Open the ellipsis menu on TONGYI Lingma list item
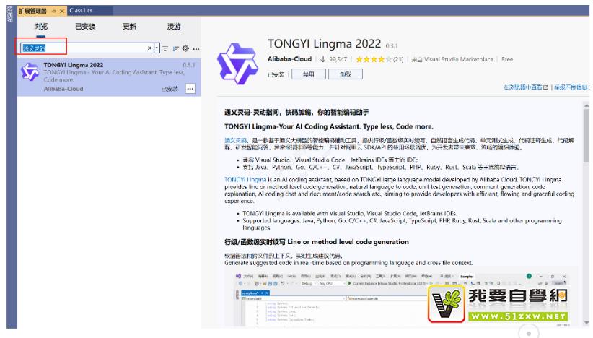 (x=190, y=88)
